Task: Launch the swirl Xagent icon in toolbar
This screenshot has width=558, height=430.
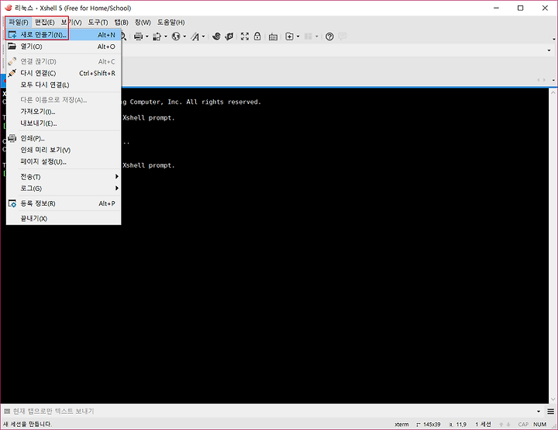Action: (216, 36)
